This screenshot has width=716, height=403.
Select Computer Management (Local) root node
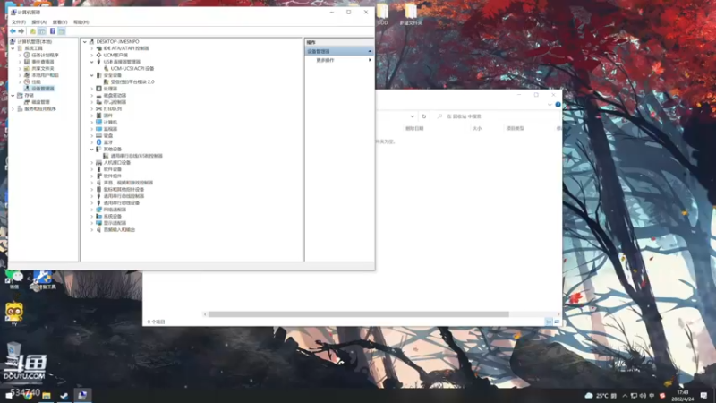(x=35, y=41)
